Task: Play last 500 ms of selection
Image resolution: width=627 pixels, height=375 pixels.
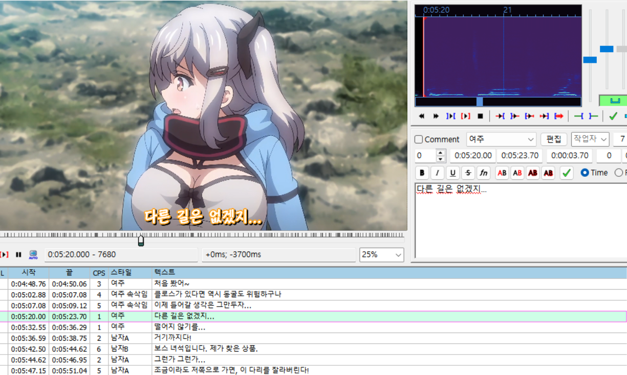Action: pos(545,116)
